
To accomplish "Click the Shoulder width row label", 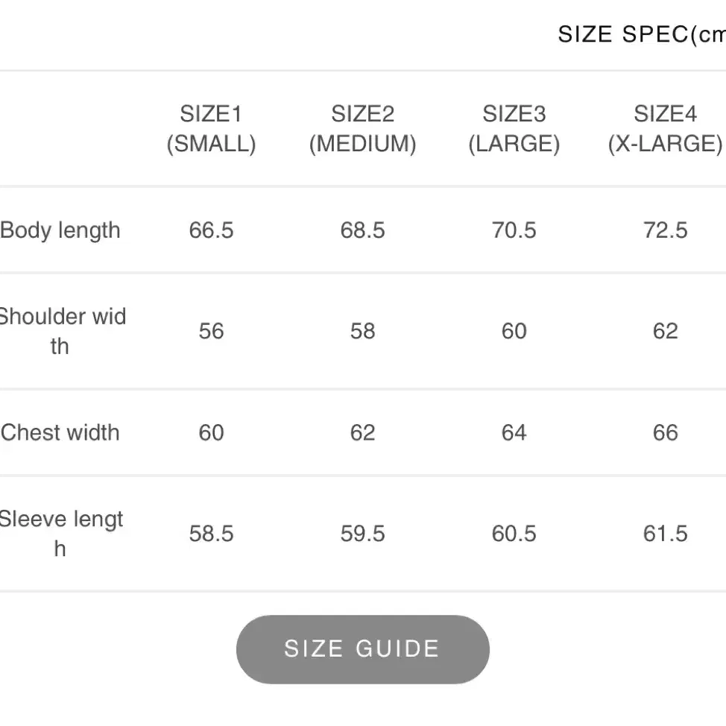I will point(62,331).
